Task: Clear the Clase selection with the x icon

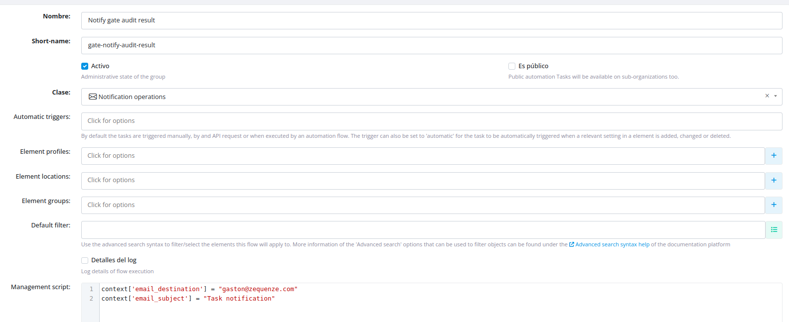Action: 767,96
